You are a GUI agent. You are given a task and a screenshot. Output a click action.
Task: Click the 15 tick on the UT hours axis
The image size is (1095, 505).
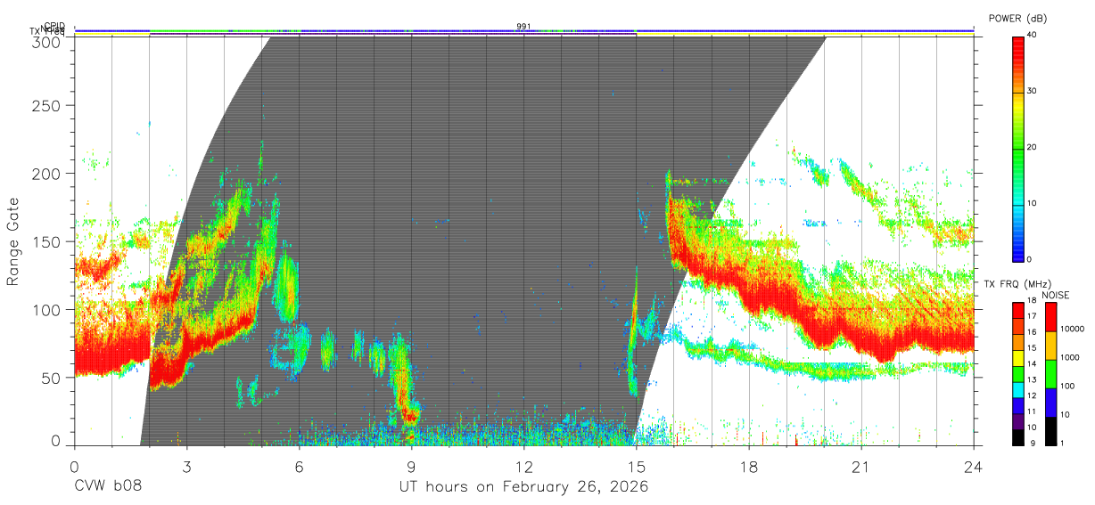[x=636, y=466]
